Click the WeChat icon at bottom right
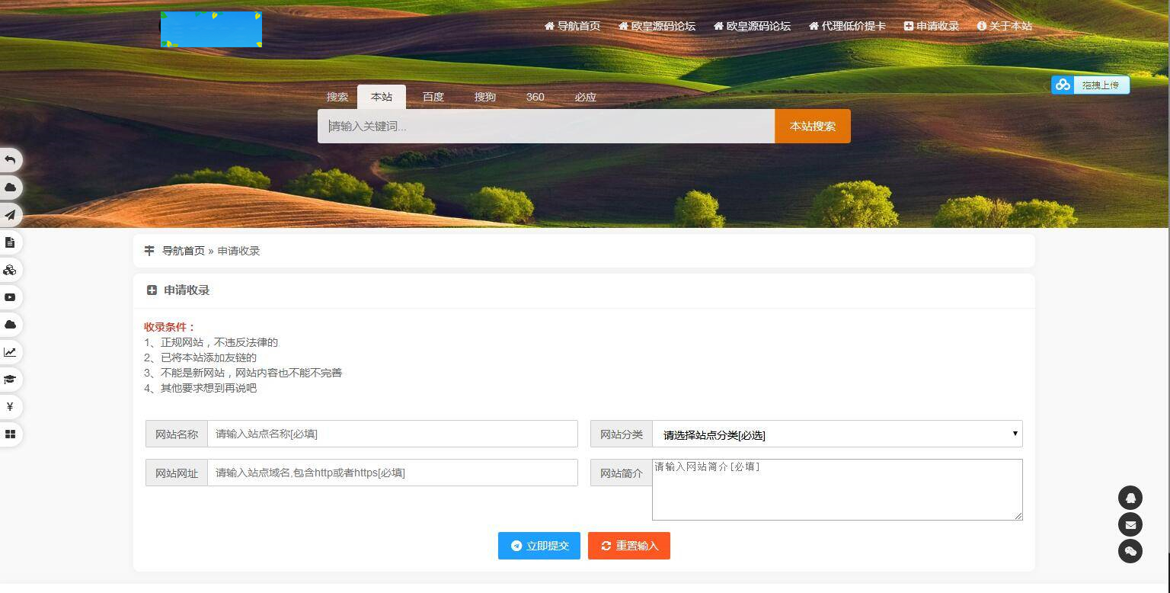Screen dimensions: 1170x593 tap(1130, 551)
